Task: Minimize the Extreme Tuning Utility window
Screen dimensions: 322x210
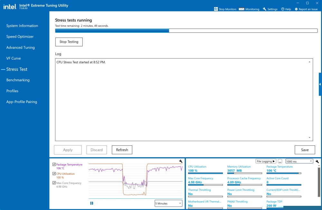Action: click(298, 3)
